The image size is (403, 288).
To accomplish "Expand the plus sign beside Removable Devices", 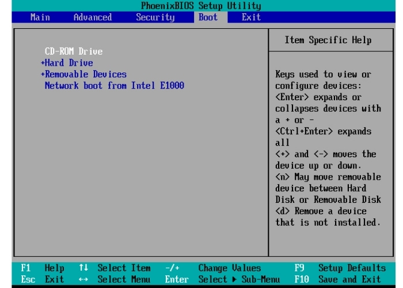I will click(x=43, y=74).
